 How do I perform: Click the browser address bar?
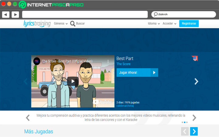coord(85,14)
